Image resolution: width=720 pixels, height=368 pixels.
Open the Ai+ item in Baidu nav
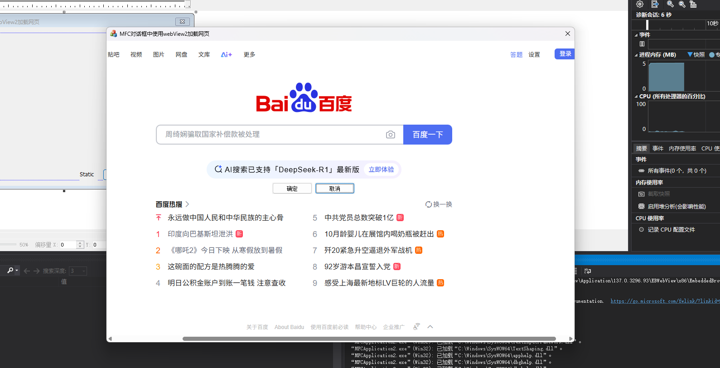(227, 54)
